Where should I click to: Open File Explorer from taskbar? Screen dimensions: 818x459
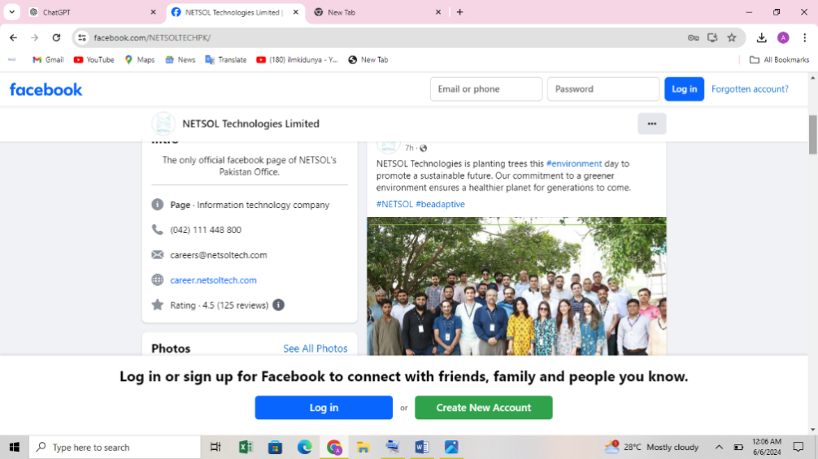pos(363,447)
